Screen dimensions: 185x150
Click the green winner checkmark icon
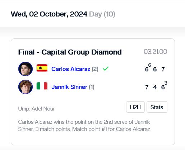click(x=106, y=69)
